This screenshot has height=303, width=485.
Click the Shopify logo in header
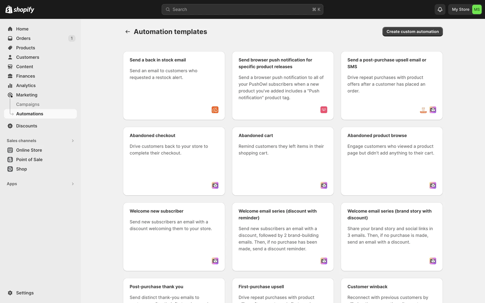[20, 9]
